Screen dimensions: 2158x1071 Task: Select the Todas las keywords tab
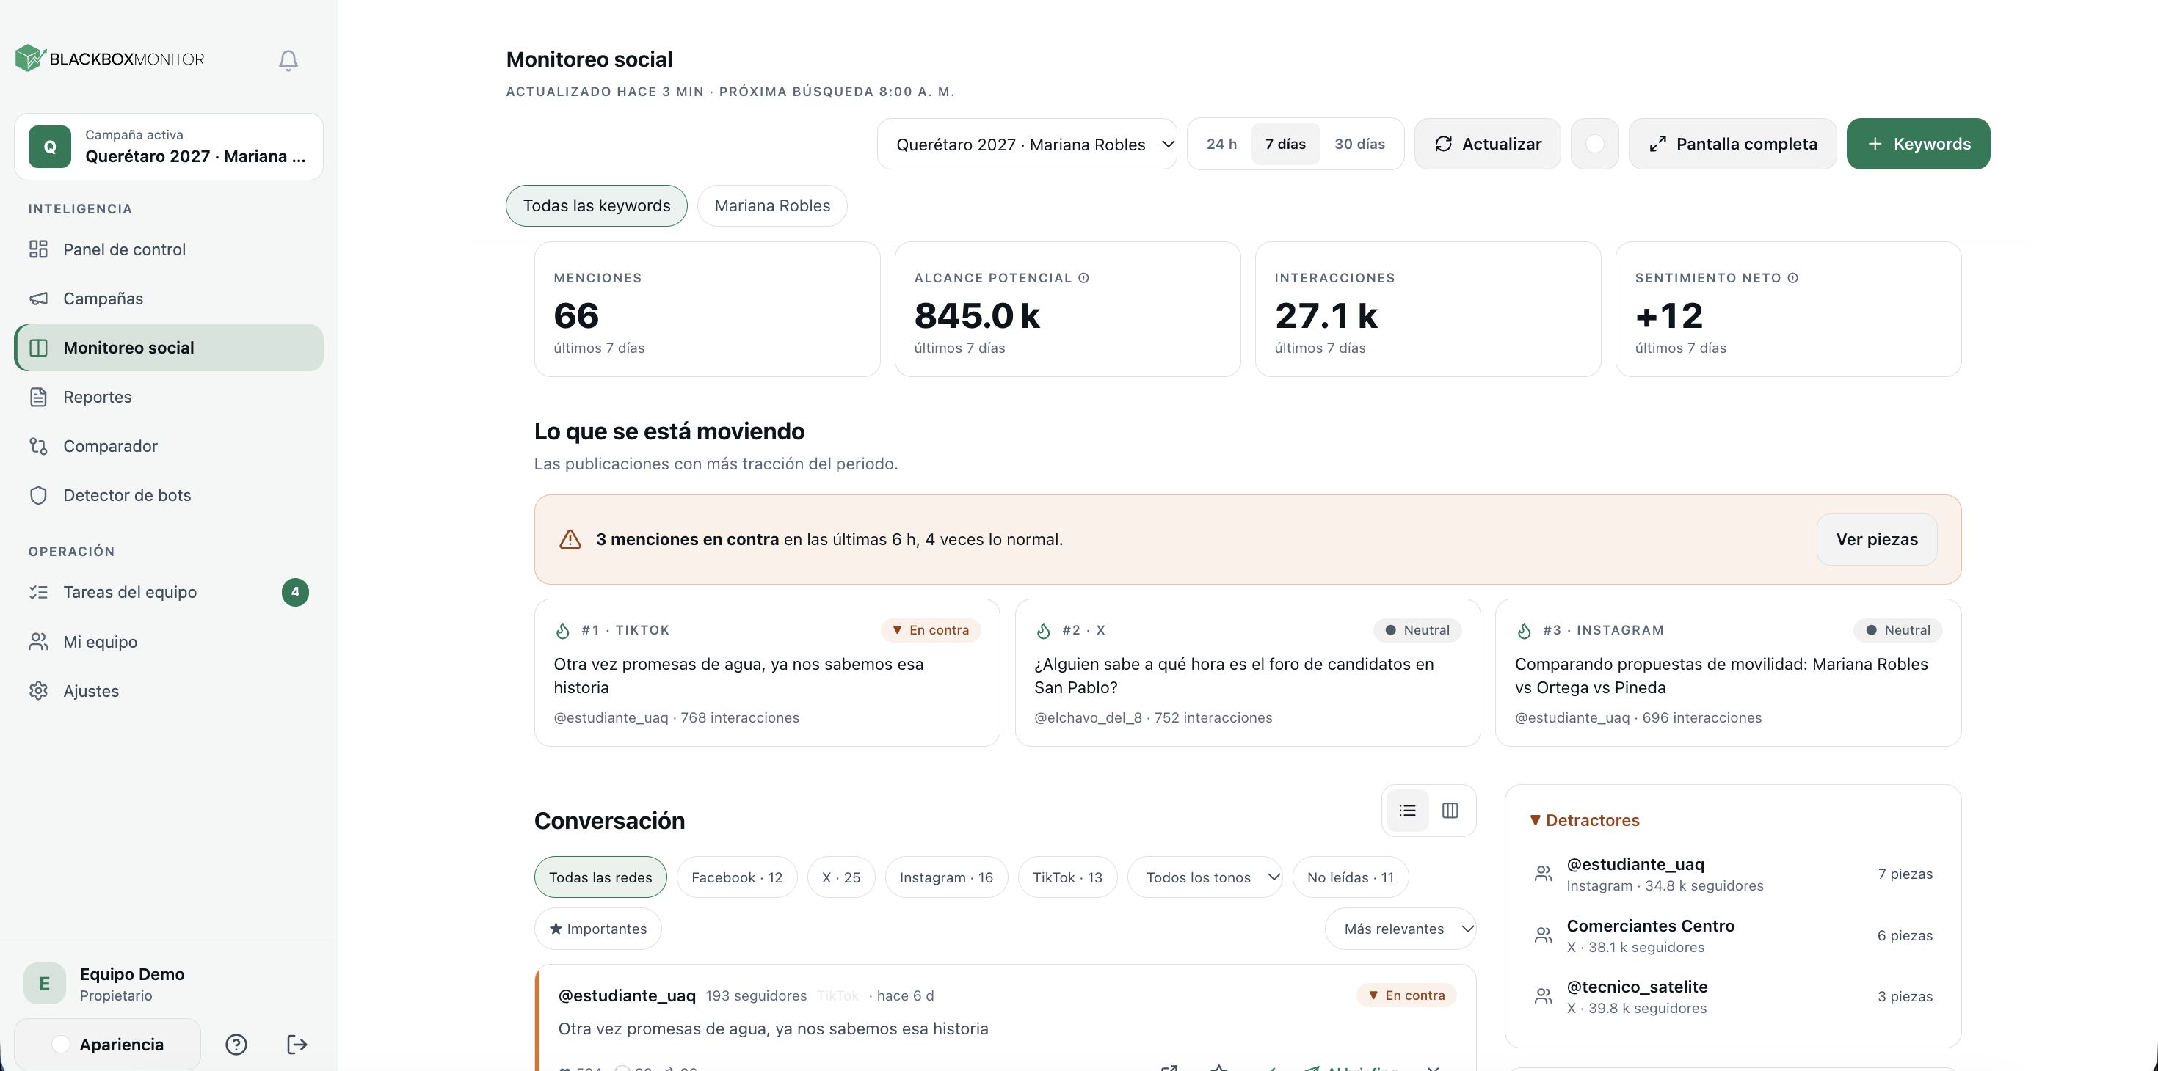click(597, 206)
